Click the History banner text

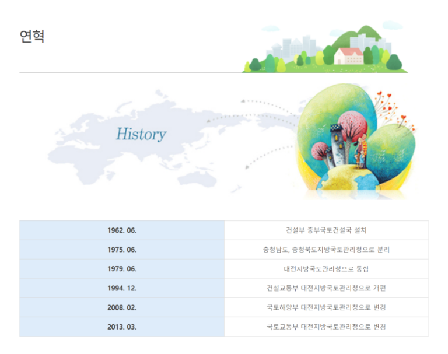[x=141, y=134]
